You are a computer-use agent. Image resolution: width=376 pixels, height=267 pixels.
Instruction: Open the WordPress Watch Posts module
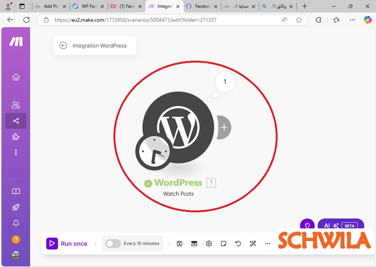point(178,127)
